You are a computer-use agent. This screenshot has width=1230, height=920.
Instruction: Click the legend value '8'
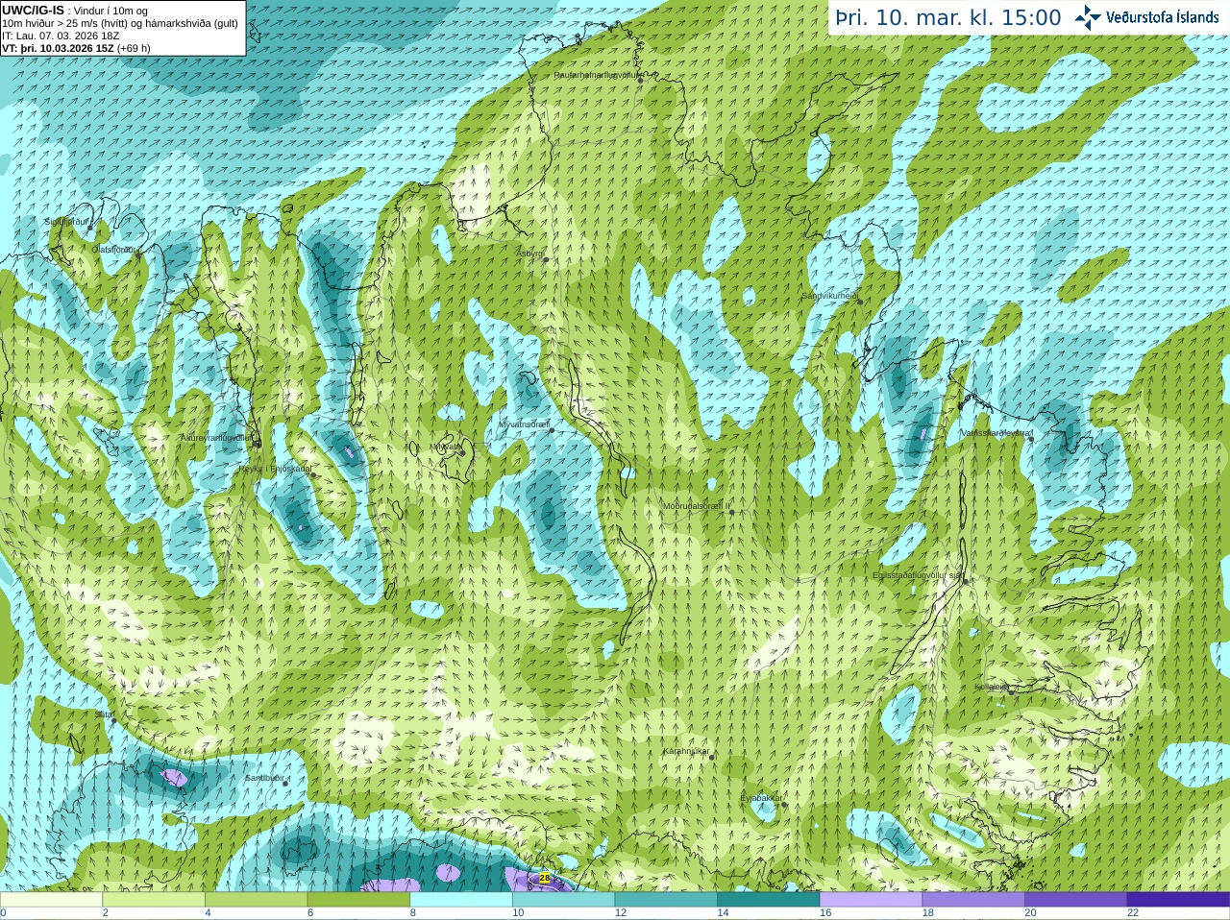[413, 913]
